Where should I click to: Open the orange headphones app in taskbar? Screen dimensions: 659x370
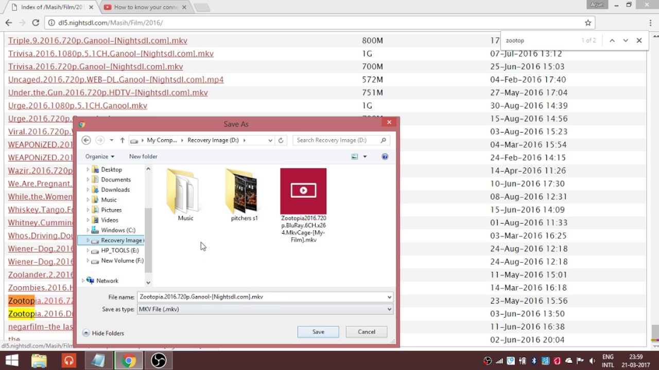[x=68, y=361]
